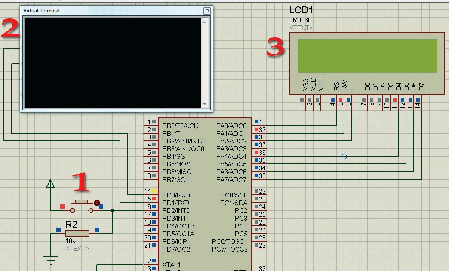Viewport: 449px width, 271px height.
Task: Click microcontroller pin number 14 yellow marker
Action: pyautogui.click(x=154, y=191)
